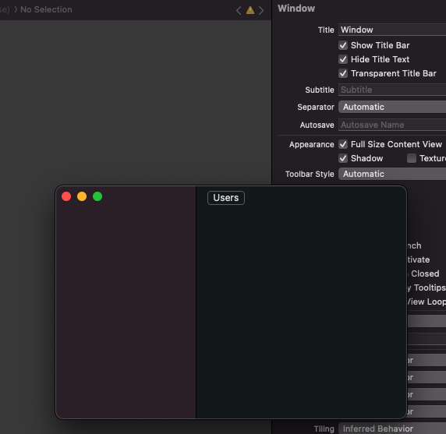Click the Toolbar Style label
The width and height of the screenshot is (446, 434).
click(x=310, y=174)
